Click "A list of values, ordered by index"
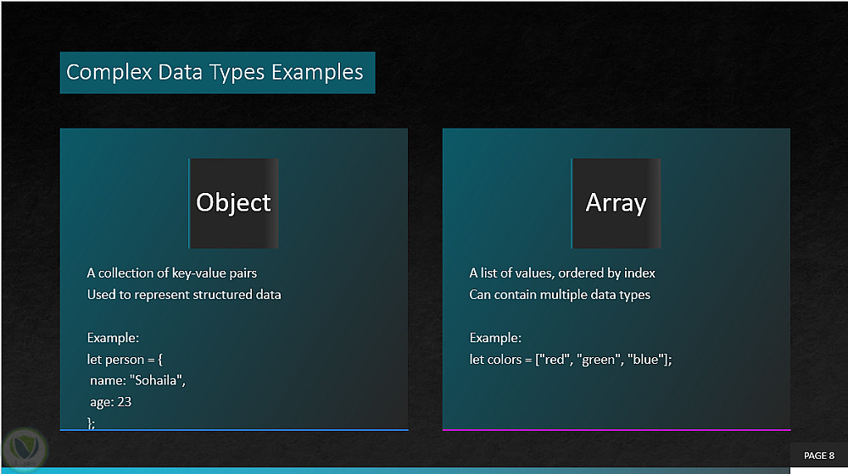Screen dimensions: 848x474 click(x=562, y=273)
